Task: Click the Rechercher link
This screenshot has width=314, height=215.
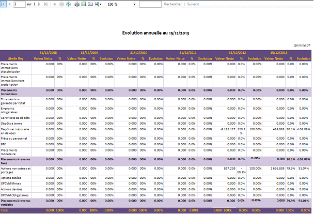Action: pos(172,4)
